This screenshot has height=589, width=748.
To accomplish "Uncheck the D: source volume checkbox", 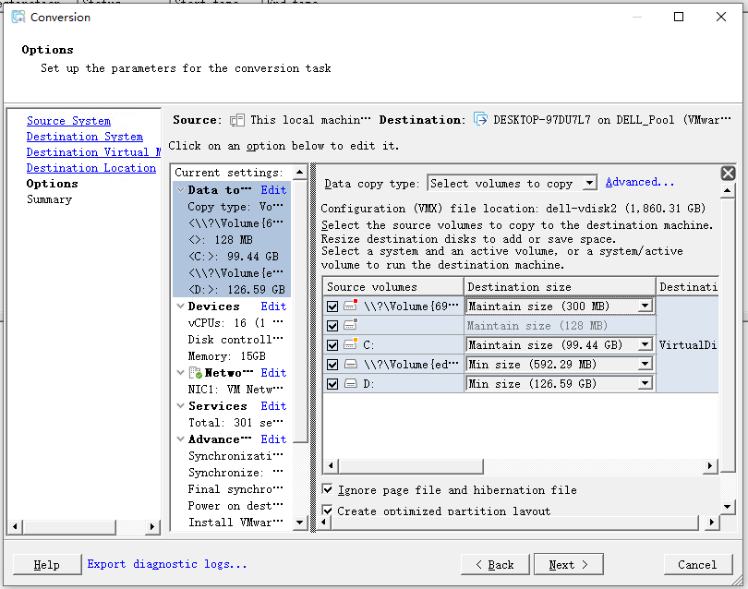I will 332,384.
